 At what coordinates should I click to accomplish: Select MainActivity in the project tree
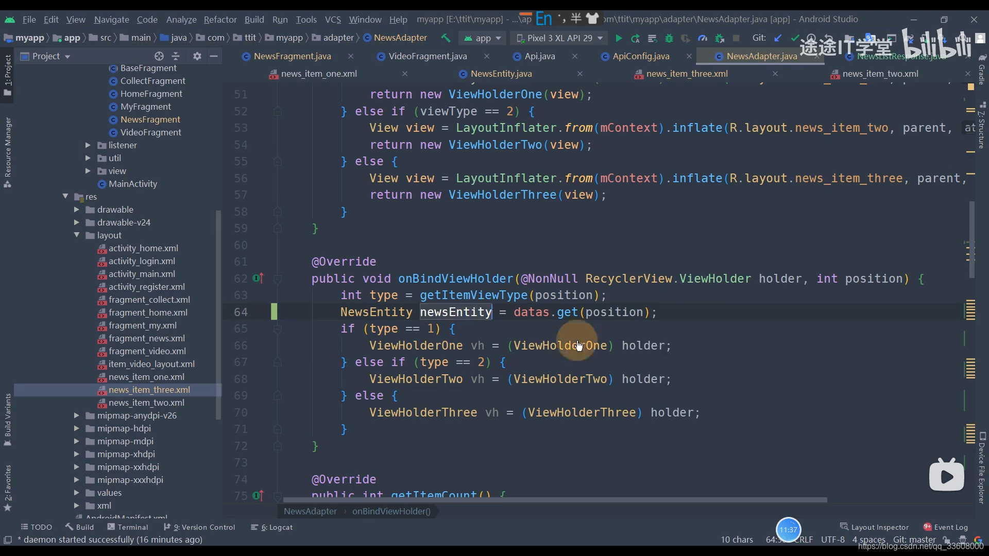133,184
